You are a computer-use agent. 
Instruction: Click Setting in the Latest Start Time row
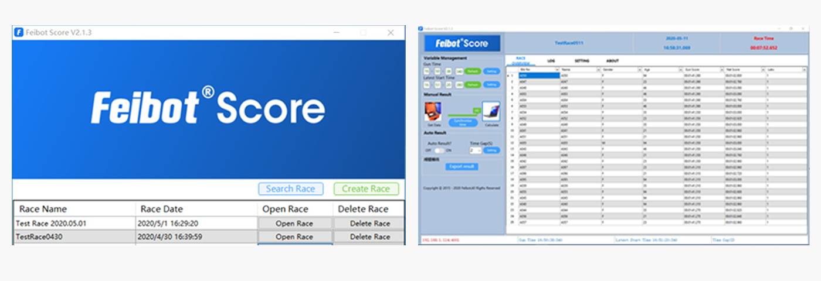491,85
